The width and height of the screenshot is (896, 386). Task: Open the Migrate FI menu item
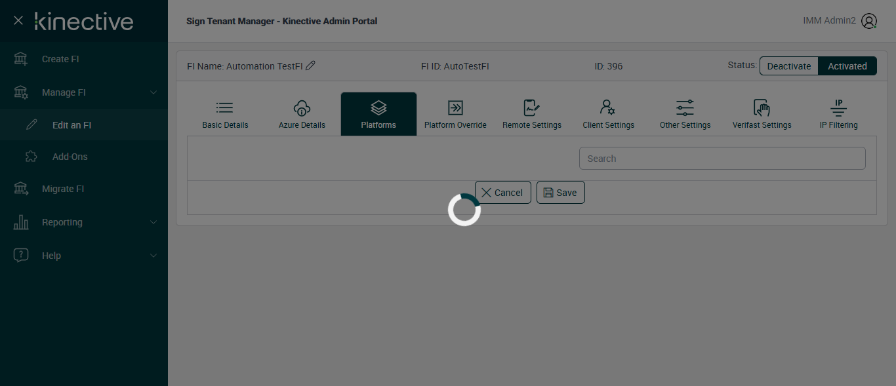[63, 189]
